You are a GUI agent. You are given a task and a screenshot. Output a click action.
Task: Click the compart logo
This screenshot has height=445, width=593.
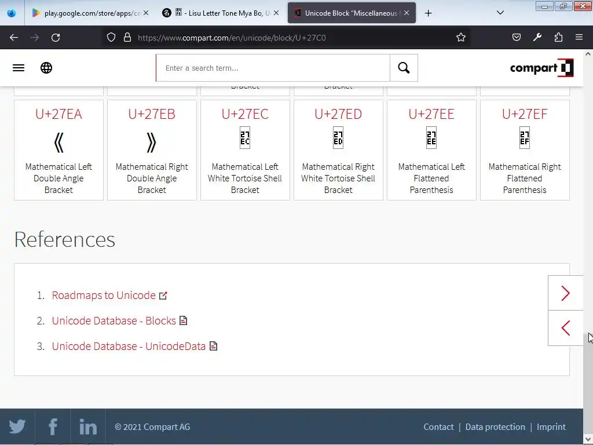[x=541, y=68]
